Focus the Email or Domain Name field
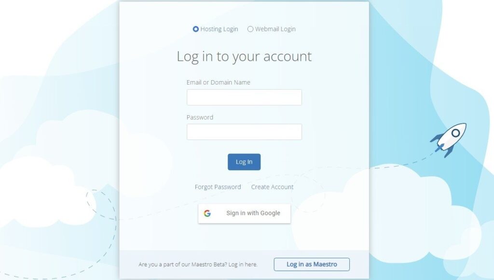Image resolution: width=494 pixels, height=280 pixels. [244, 97]
